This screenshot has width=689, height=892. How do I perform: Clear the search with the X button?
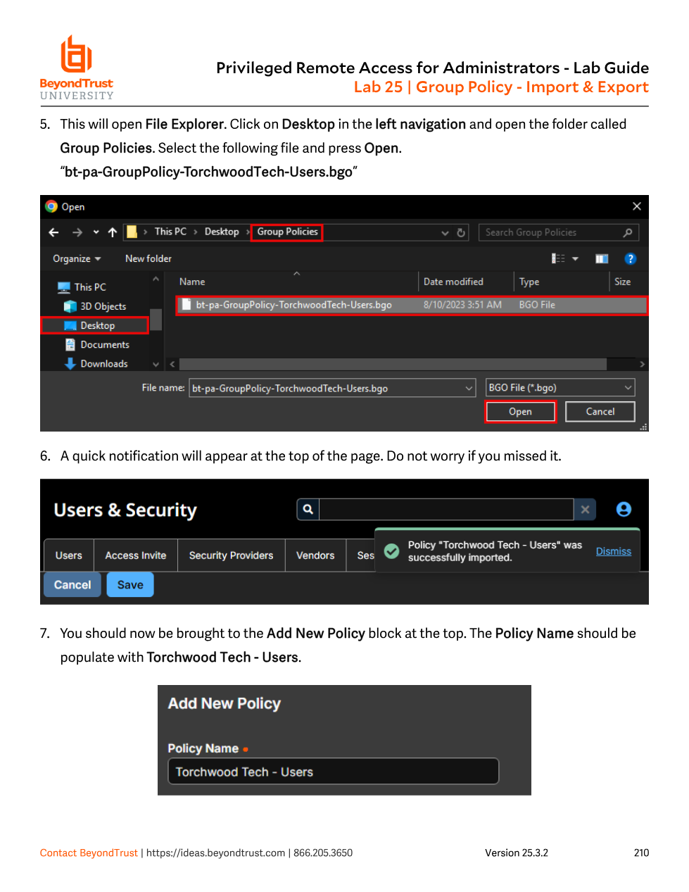pos(585,509)
